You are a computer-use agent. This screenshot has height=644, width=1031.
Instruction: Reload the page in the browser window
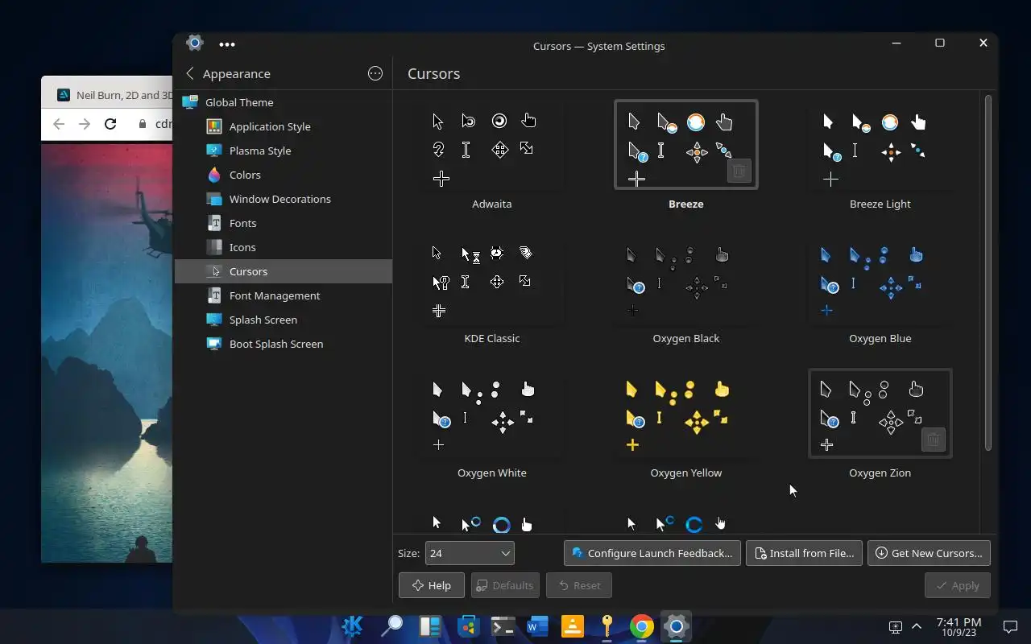[110, 124]
